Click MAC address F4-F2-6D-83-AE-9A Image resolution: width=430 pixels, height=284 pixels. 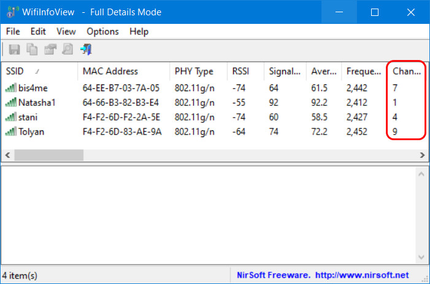point(122,132)
